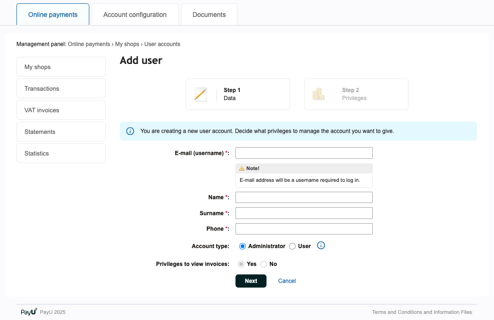Click the Phone input field
This screenshot has height=320, width=494.
(x=304, y=228)
